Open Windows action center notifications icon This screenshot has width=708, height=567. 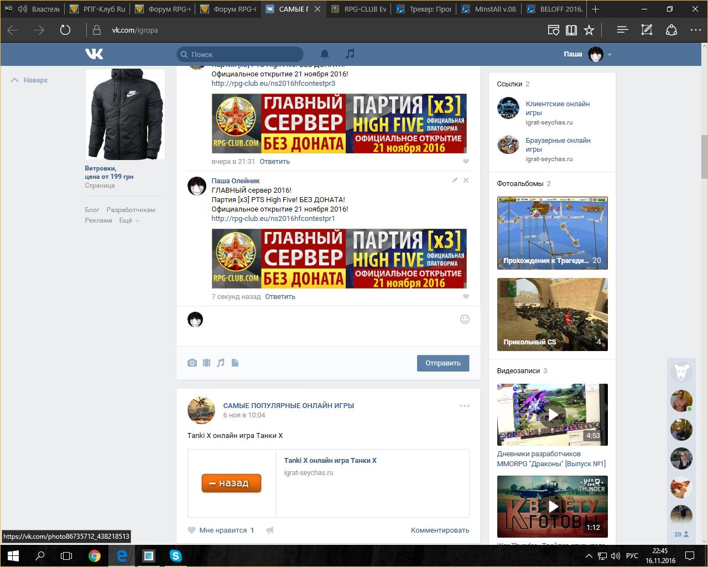click(690, 555)
